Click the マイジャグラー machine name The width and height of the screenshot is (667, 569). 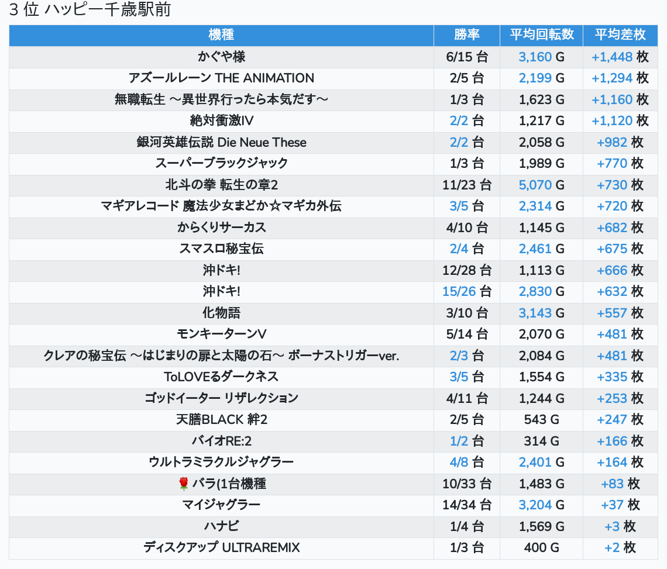[x=221, y=505]
